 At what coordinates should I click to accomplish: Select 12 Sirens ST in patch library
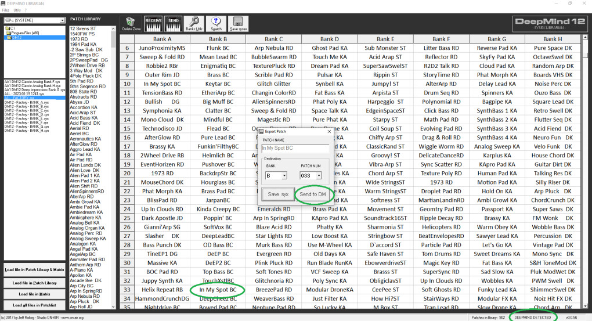click(x=82, y=28)
